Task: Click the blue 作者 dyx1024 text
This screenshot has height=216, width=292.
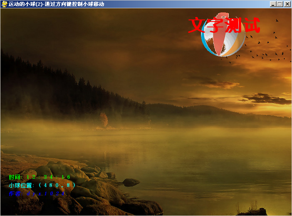Action: (x=37, y=194)
